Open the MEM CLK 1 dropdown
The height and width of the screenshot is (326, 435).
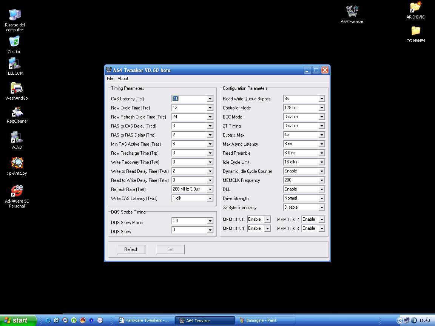pos(267,228)
